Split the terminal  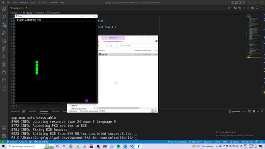[250, 111]
